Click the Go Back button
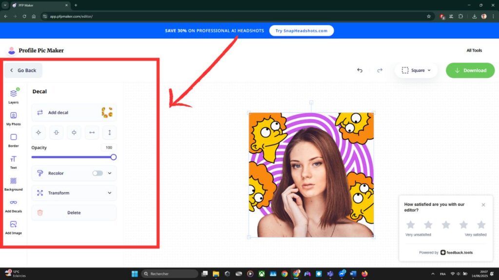Viewport: 499px width, 280px height. point(23,70)
